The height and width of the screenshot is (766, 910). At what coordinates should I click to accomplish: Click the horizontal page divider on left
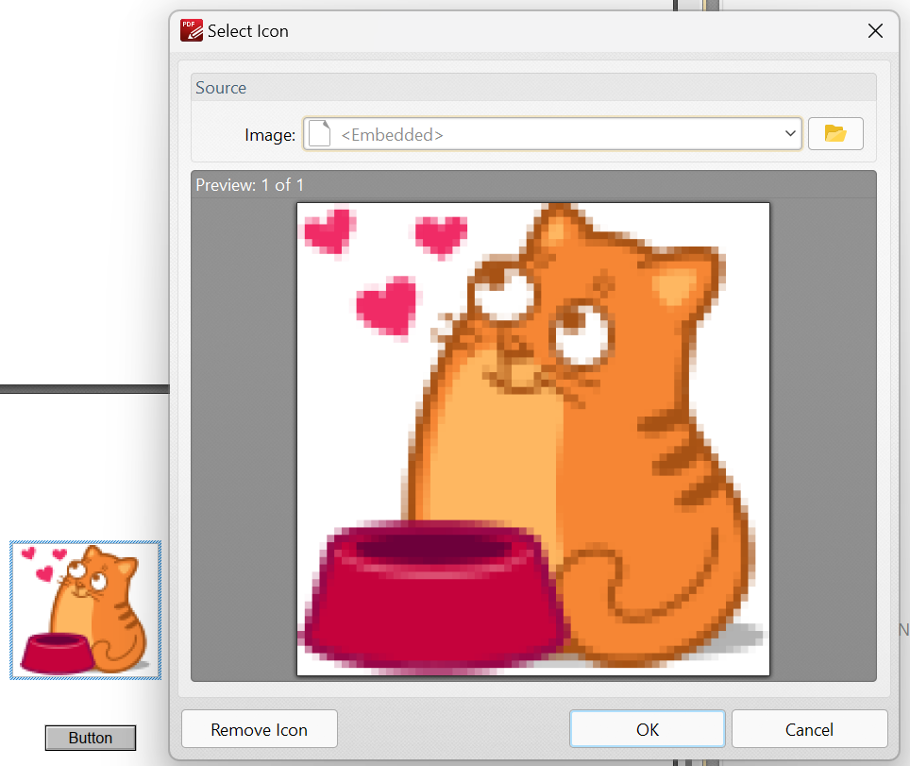point(83,388)
